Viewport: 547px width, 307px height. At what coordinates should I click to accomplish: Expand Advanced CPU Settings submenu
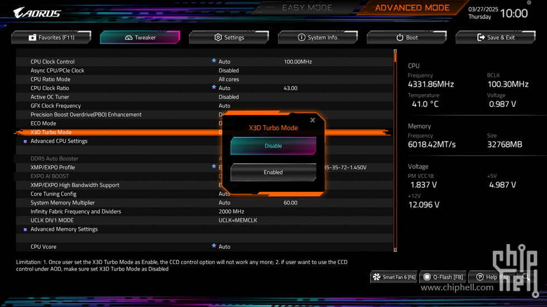(x=59, y=141)
